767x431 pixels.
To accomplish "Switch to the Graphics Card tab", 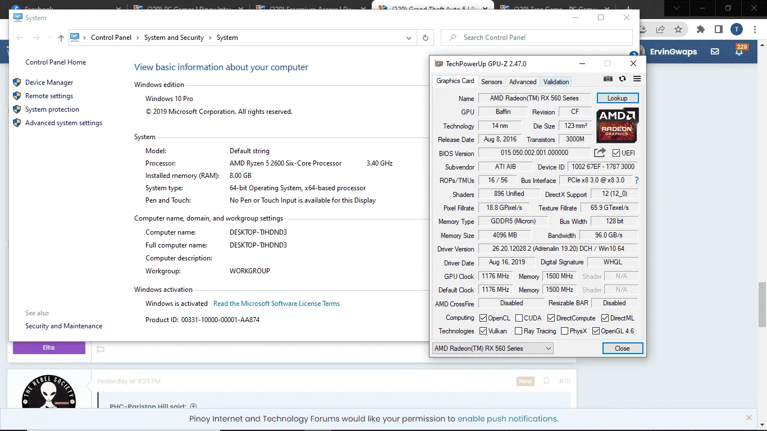I will (455, 81).
